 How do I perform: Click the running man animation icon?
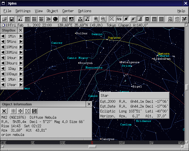click(x=184, y=19)
